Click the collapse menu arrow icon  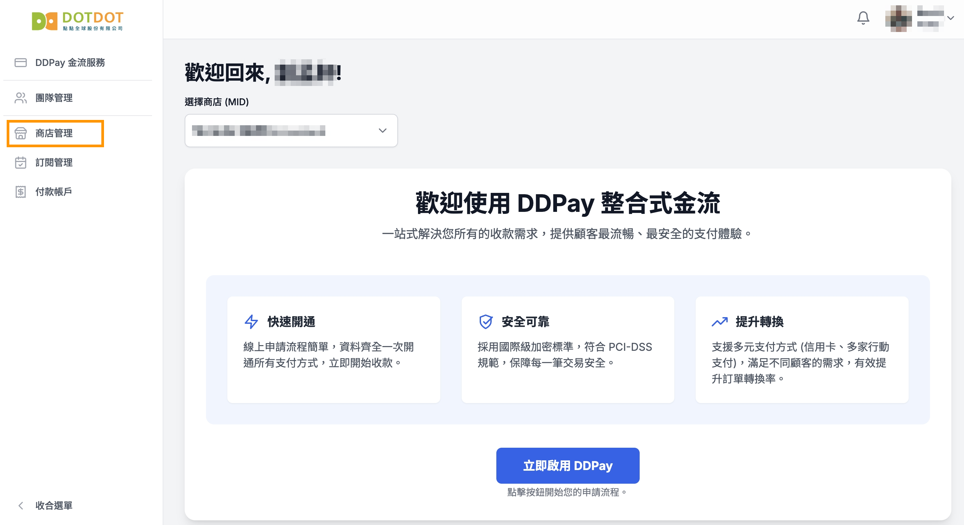click(21, 506)
